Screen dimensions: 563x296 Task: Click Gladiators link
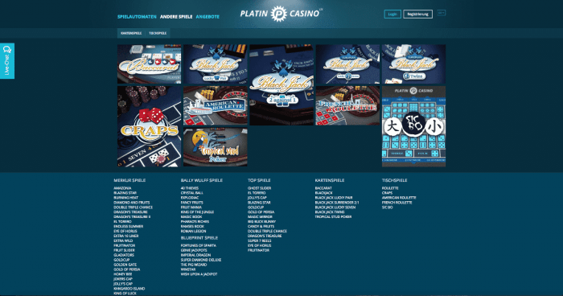click(124, 255)
